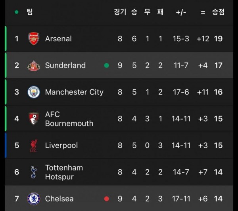The width and height of the screenshot is (238, 211).
Task: Click the AFC Bournemouth crest
Action: [34, 119]
